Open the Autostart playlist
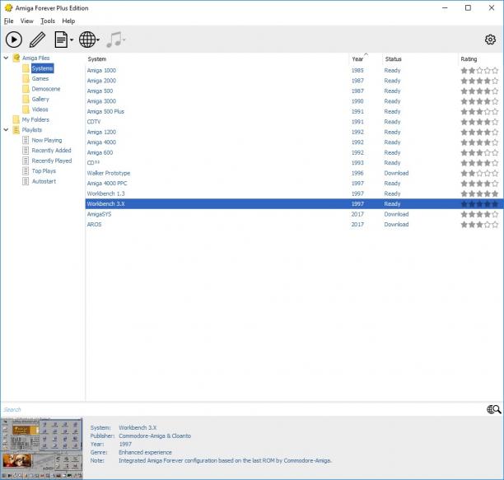 tap(44, 181)
